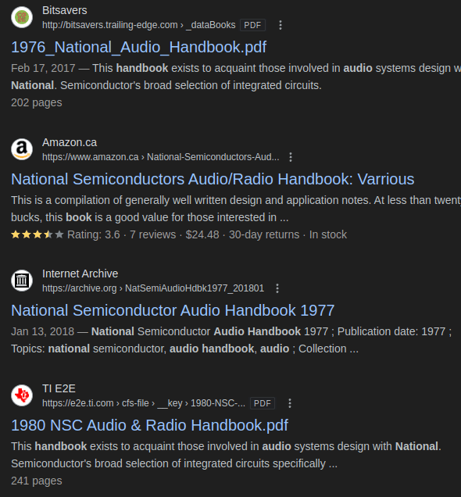Click the Internet Archive site name

point(80,274)
